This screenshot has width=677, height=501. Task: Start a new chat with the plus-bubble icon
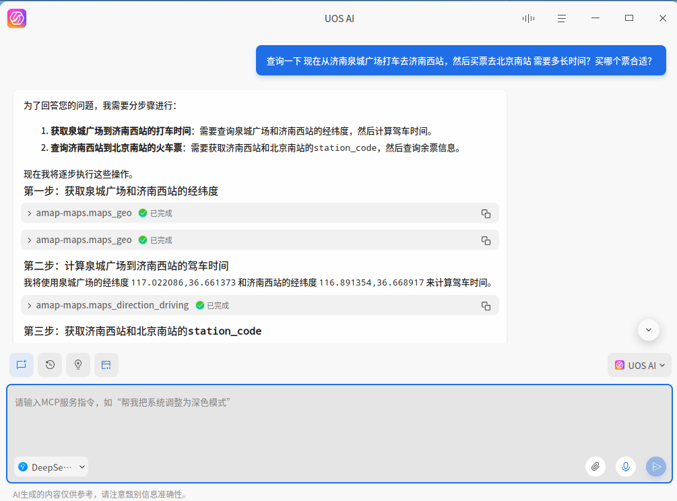22,365
